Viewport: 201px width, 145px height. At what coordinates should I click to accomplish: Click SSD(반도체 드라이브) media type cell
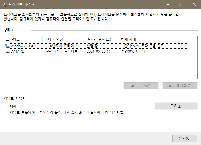pos(61,46)
